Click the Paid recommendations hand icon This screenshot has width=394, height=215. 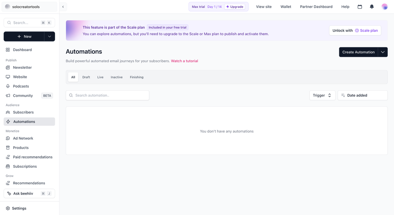tap(8, 157)
